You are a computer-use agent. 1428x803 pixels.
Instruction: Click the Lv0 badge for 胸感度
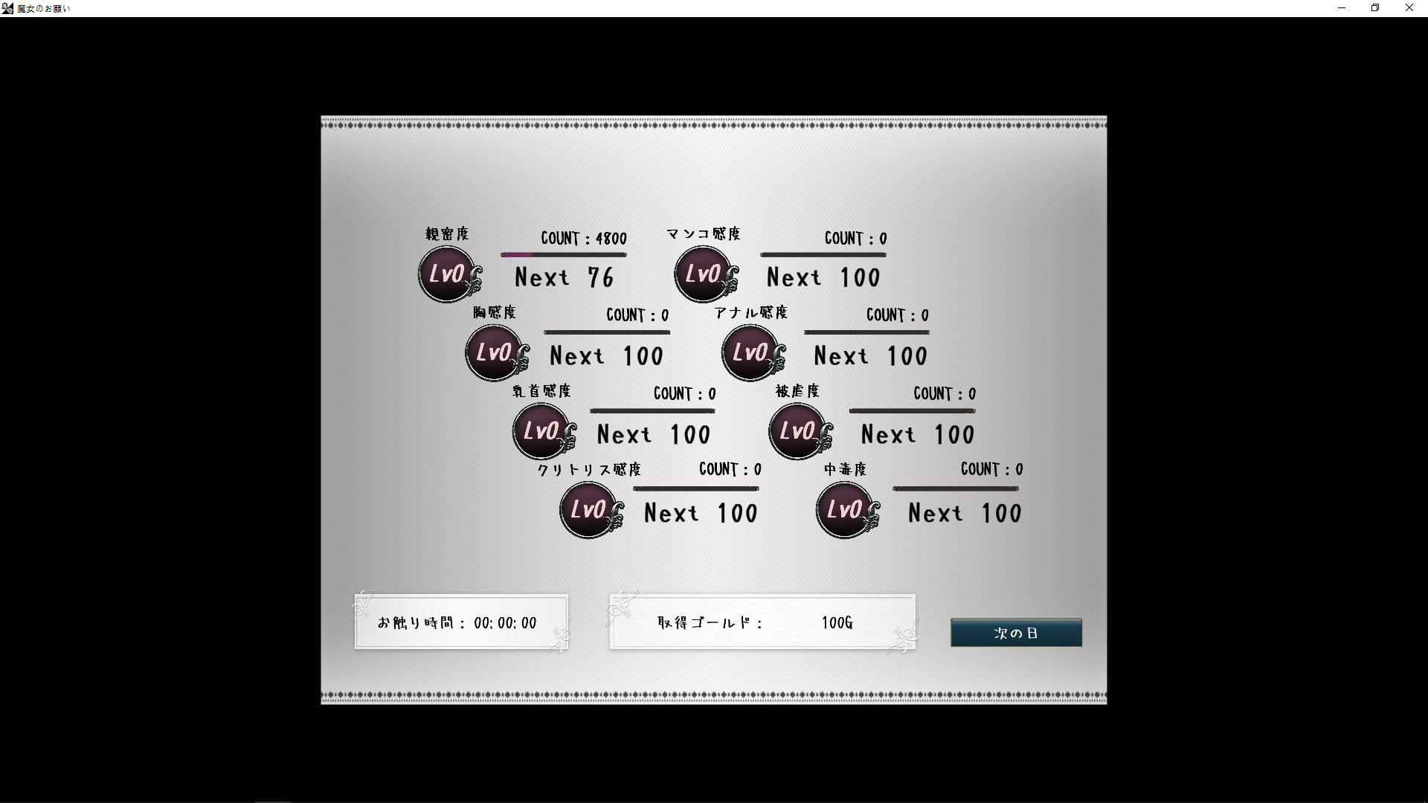click(x=495, y=352)
